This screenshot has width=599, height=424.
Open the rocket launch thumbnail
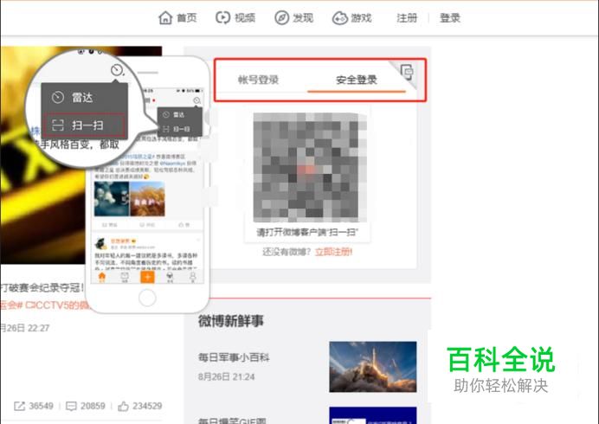pyautogui.click(x=373, y=367)
